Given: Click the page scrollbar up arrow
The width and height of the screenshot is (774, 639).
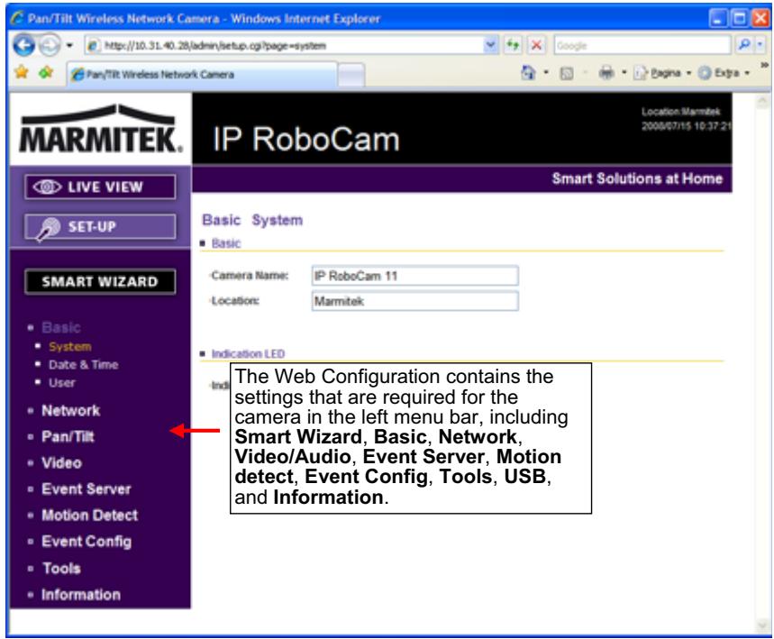Looking at the screenshot, I should (x=763, y=102).
